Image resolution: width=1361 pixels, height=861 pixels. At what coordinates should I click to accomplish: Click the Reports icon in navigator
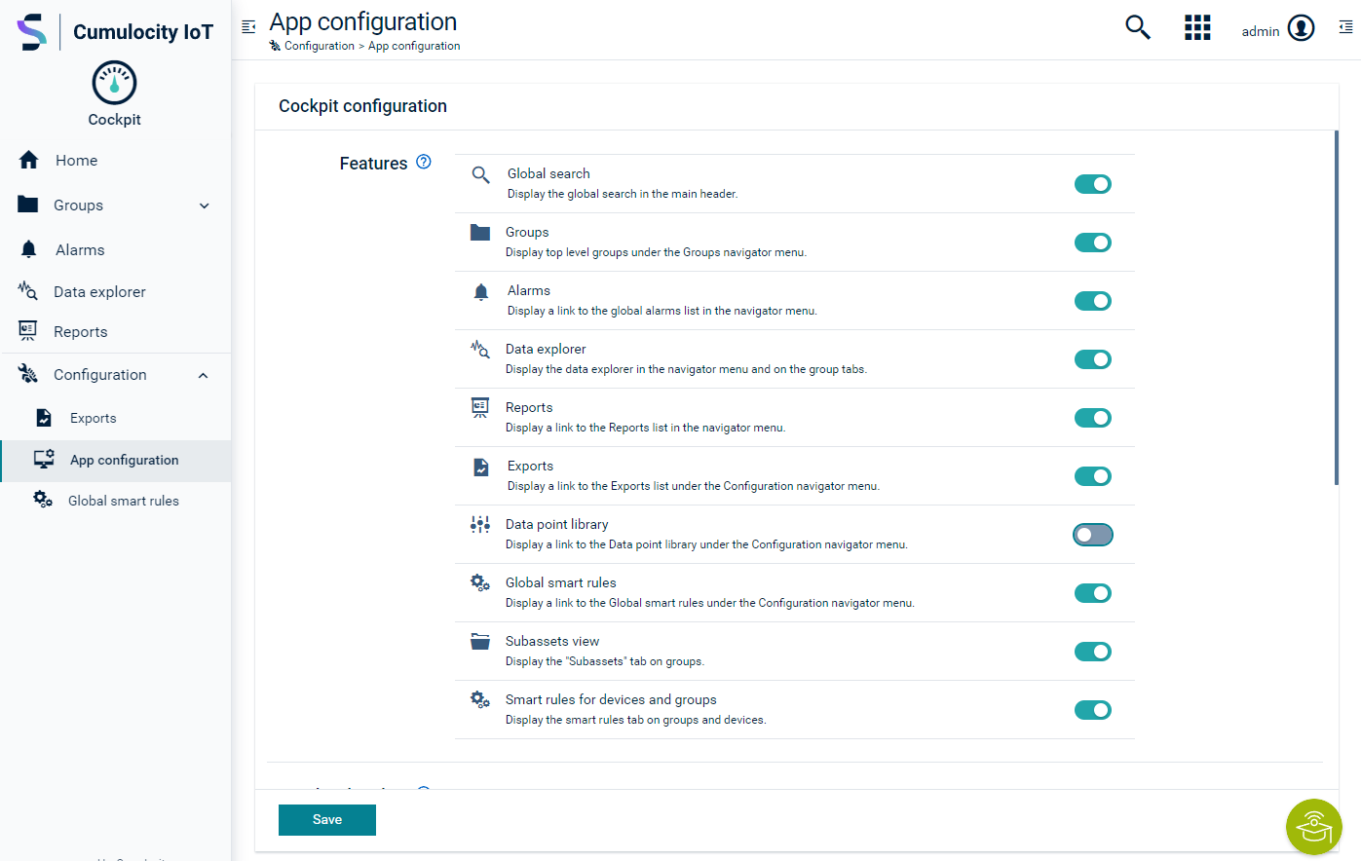[28, 331]
